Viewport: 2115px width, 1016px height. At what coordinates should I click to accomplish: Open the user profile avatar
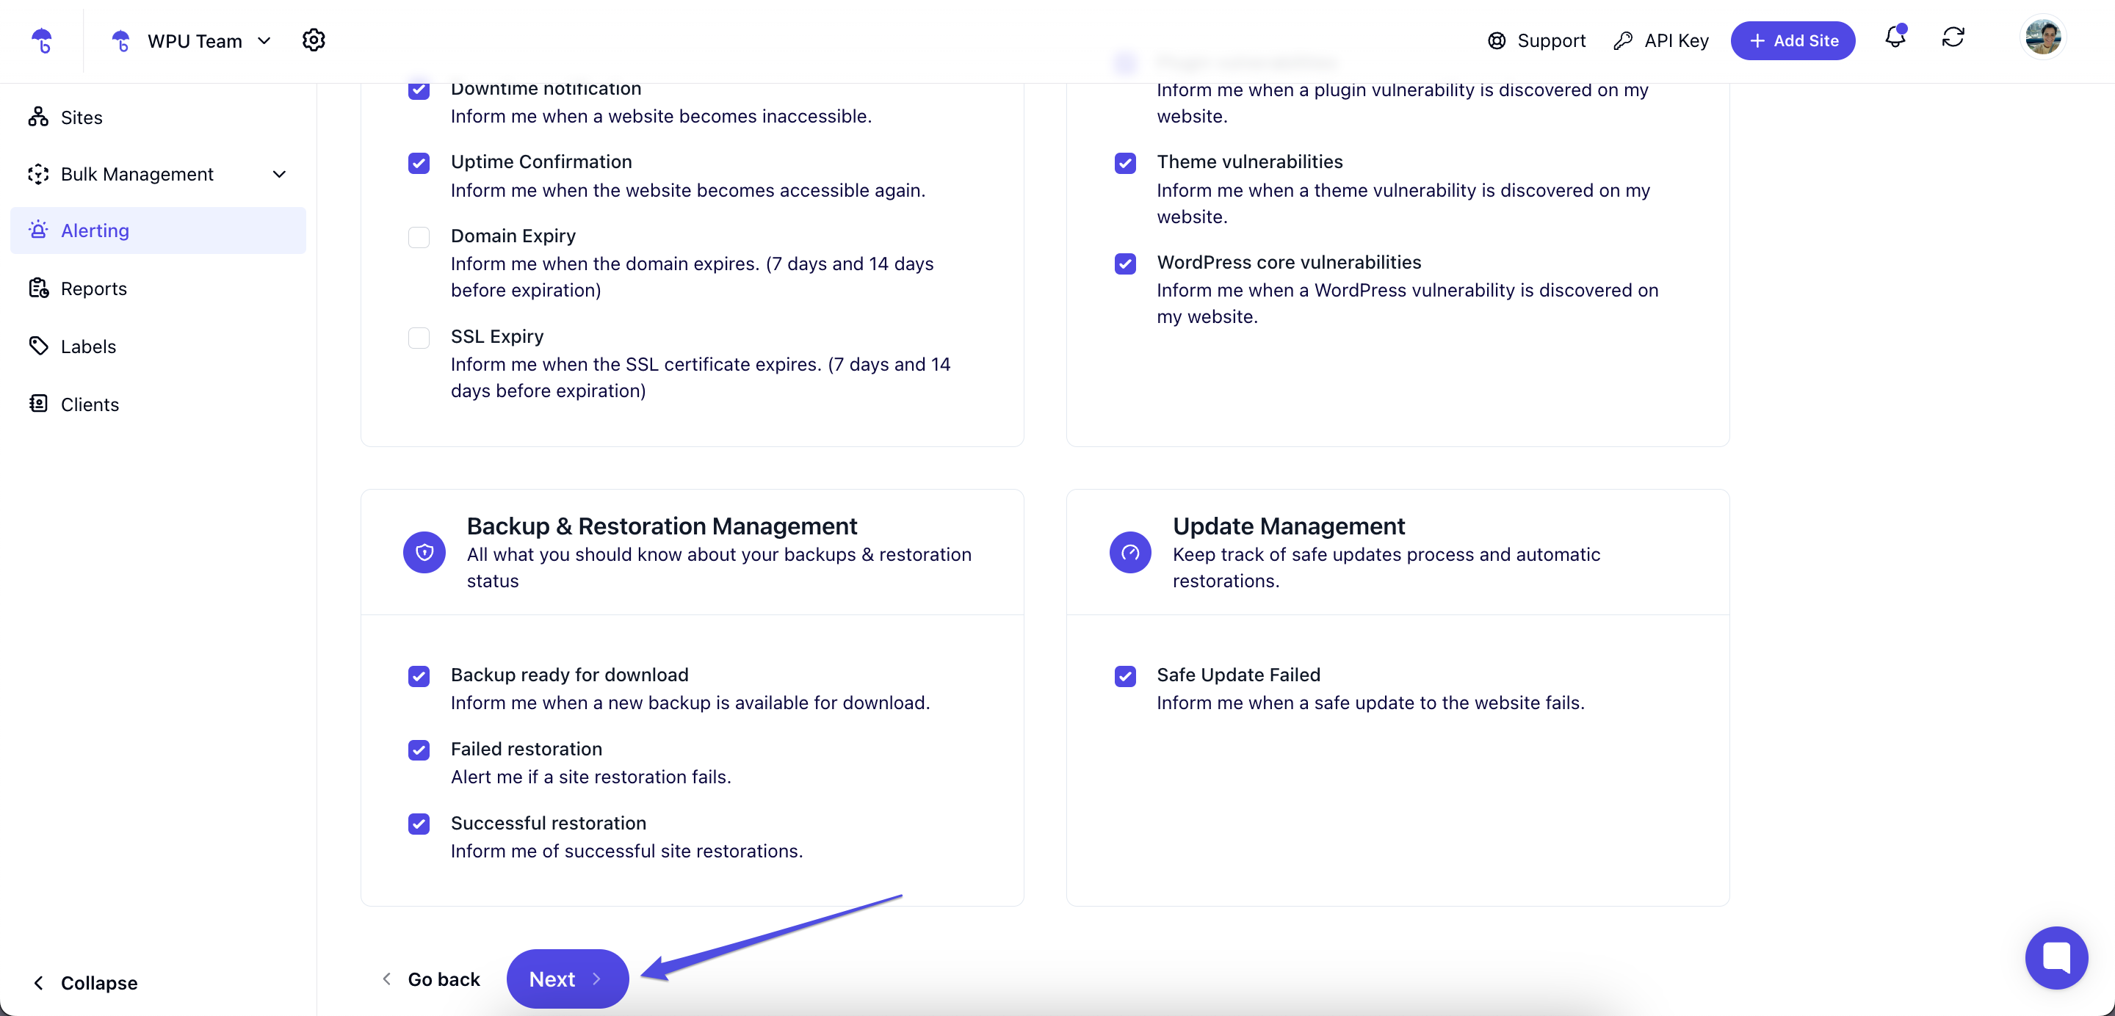(x=2043, y=37)
